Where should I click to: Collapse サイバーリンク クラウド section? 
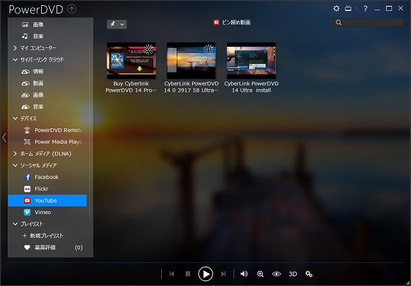click(15, 60)
